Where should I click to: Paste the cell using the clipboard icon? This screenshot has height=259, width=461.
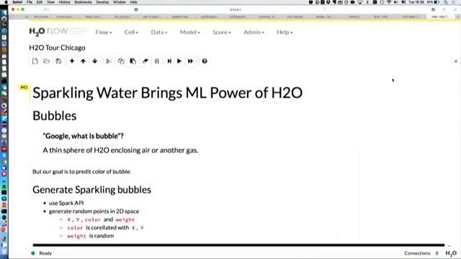133,61
